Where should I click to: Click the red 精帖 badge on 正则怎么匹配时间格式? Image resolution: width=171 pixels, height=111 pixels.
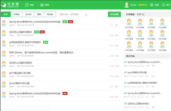point(42,32)
